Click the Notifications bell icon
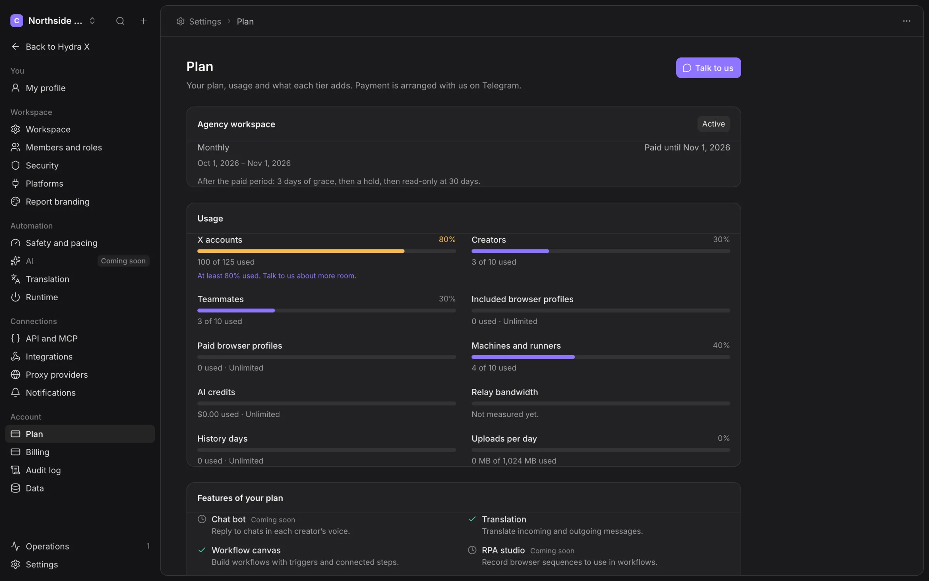 pyautogui.click(x=15, y=393)
